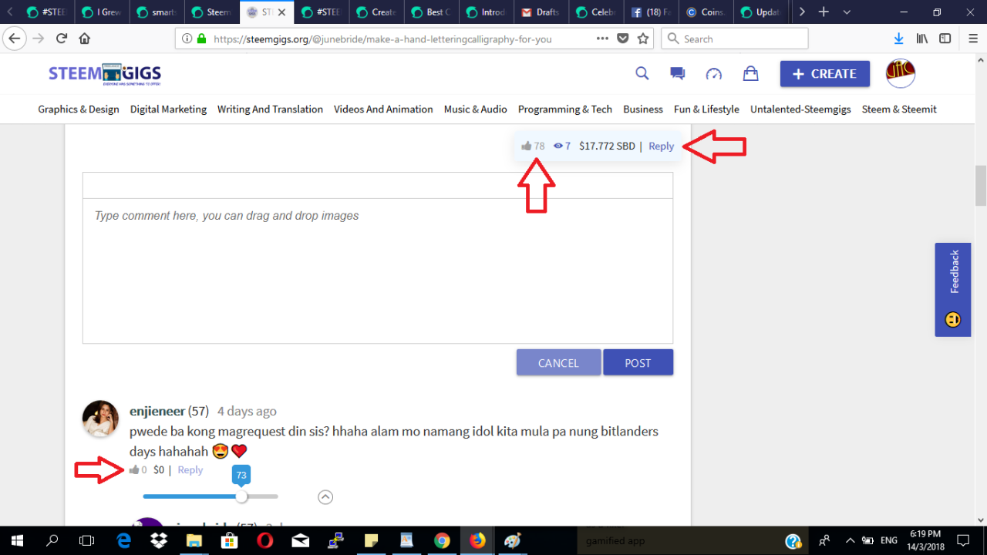The height and width of the screenshot is (555, 987).
Task: Upvote enjieneer's comment thumbs-up icon
Action: (x=134, y=469)
